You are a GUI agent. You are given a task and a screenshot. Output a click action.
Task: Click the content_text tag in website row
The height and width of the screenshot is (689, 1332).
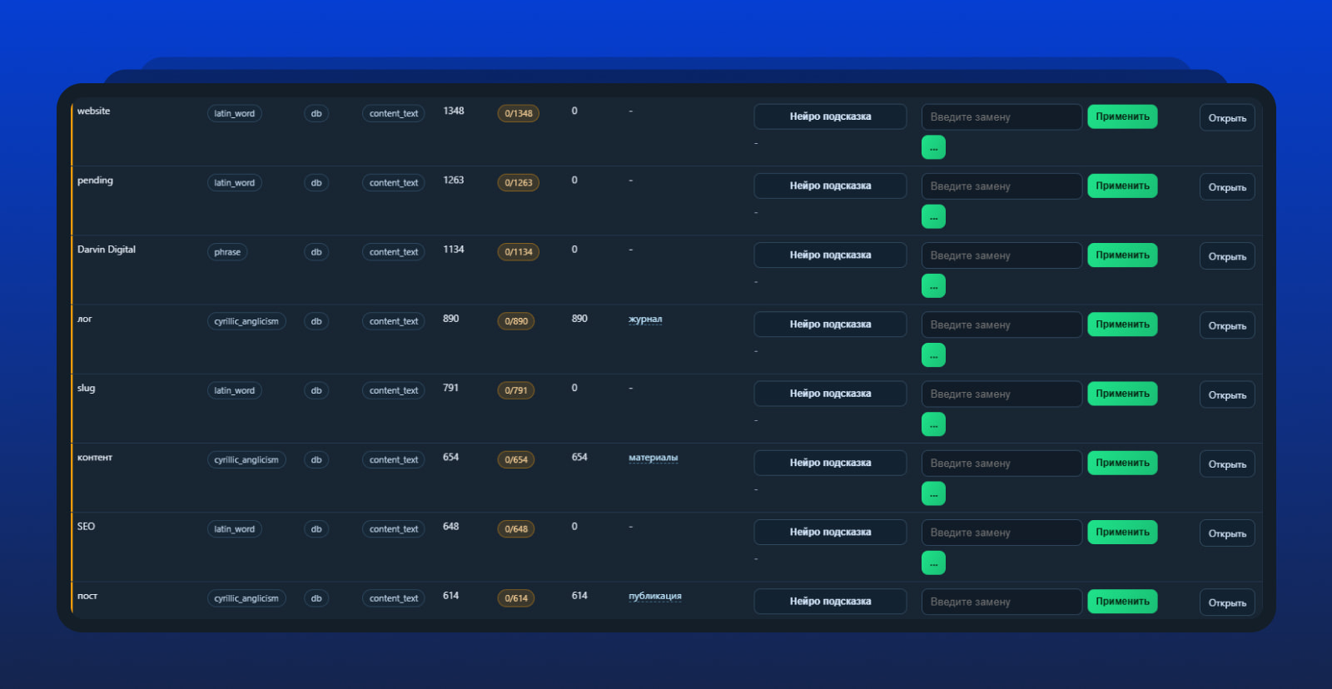click(x=394, y=113)
